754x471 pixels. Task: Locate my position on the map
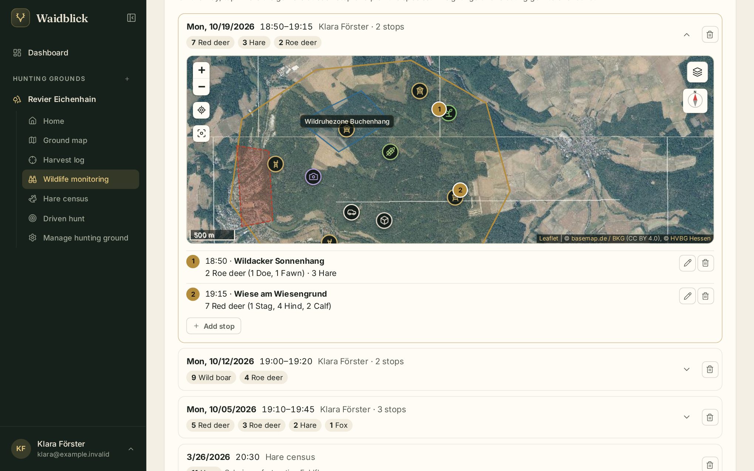201,110
